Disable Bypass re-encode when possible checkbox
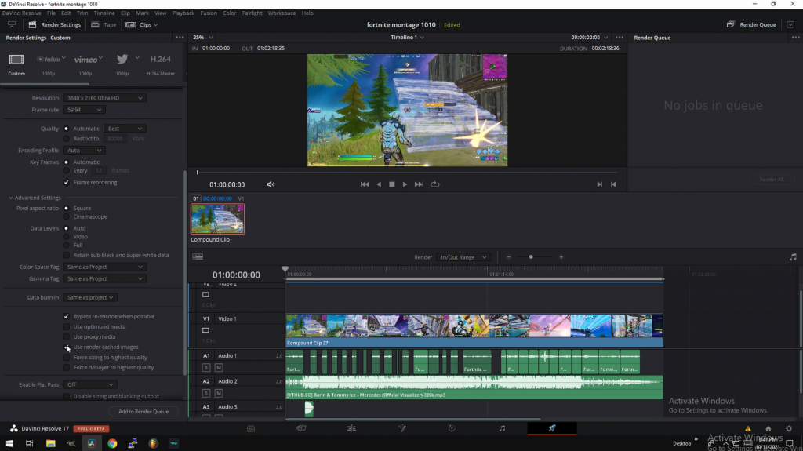 67,316
